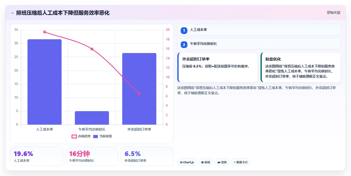Screen dimensions: 351x176
Task: Click the 复盘优化 info card
Action: pos(301,67)
